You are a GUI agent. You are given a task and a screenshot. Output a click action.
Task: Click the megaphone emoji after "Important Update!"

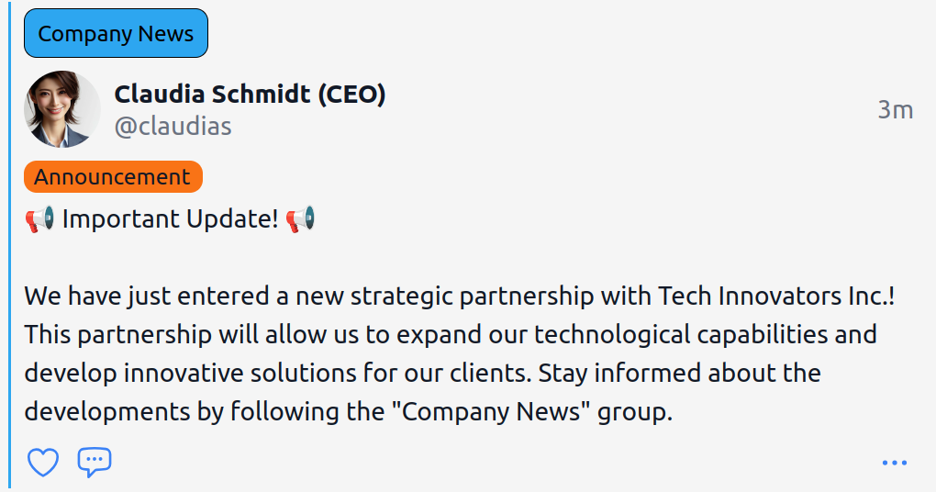tap(300, 220)
